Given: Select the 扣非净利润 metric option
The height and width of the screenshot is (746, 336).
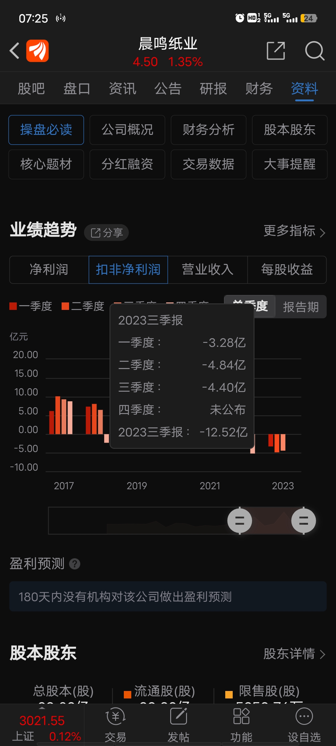Looking at the screenshot, I should tap(128, 269).
